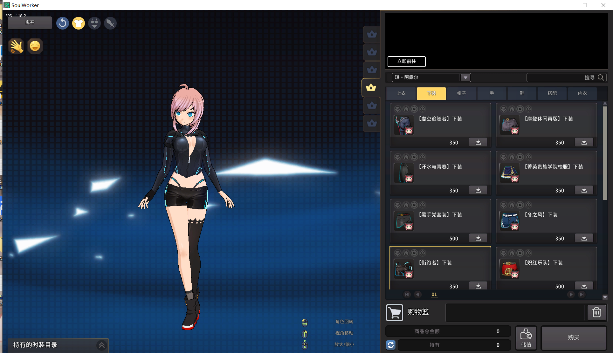Add 【虚空追随者】下装 to basket with download icon

(x=478, y=142)
